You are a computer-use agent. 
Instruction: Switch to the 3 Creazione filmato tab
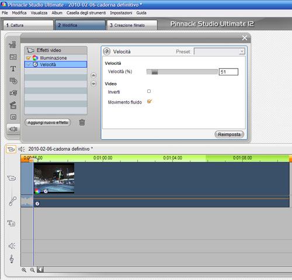coord(132,25)
